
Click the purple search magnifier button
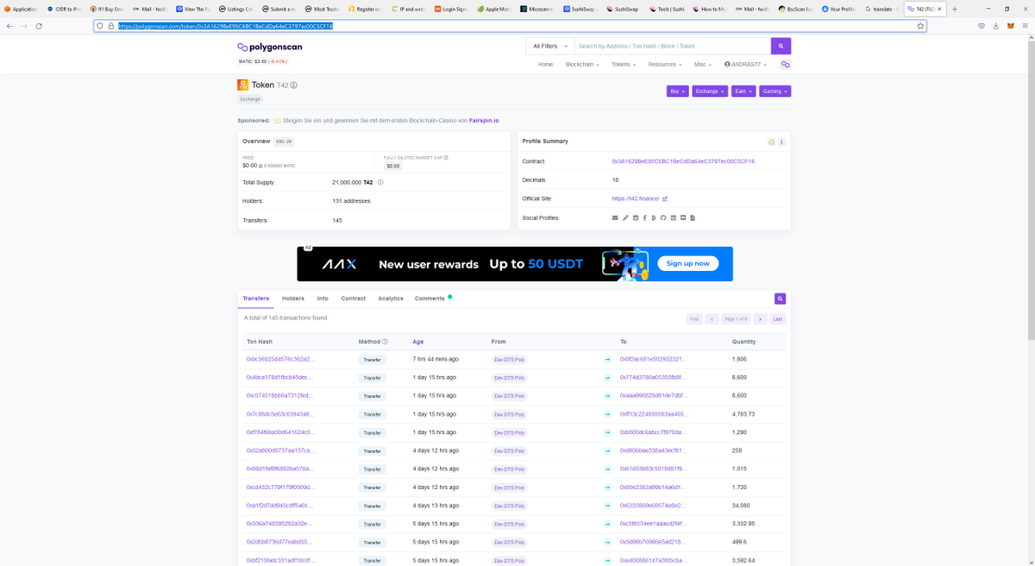tap(781, 46)
